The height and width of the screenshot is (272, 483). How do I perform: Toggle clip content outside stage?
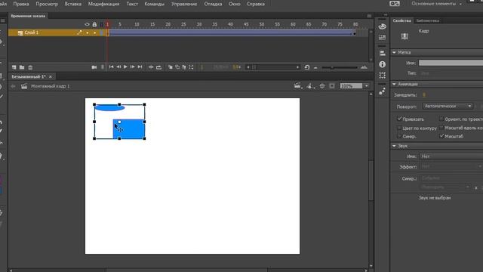tap(332, 86)
